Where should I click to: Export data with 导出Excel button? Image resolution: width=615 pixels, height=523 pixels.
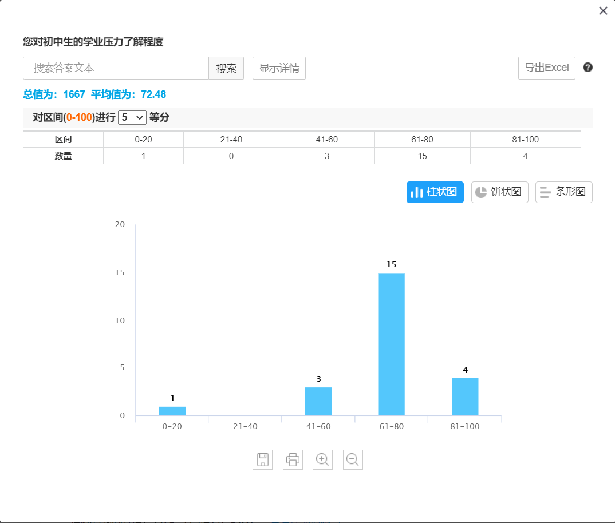pos(546,68)
